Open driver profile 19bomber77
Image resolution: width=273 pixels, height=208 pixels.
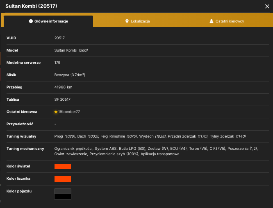[x=69, y=112]
